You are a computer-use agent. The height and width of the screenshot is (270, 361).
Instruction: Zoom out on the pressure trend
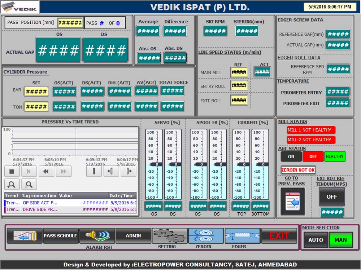(29, 184)
